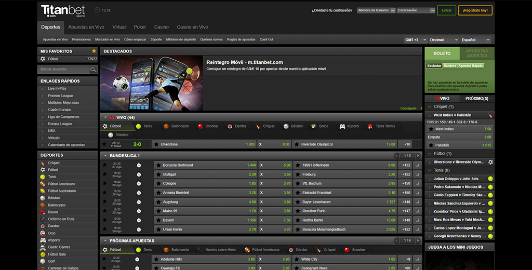Click Titanbet sports logo
This screenshot has width=532, height=270.
63,11
